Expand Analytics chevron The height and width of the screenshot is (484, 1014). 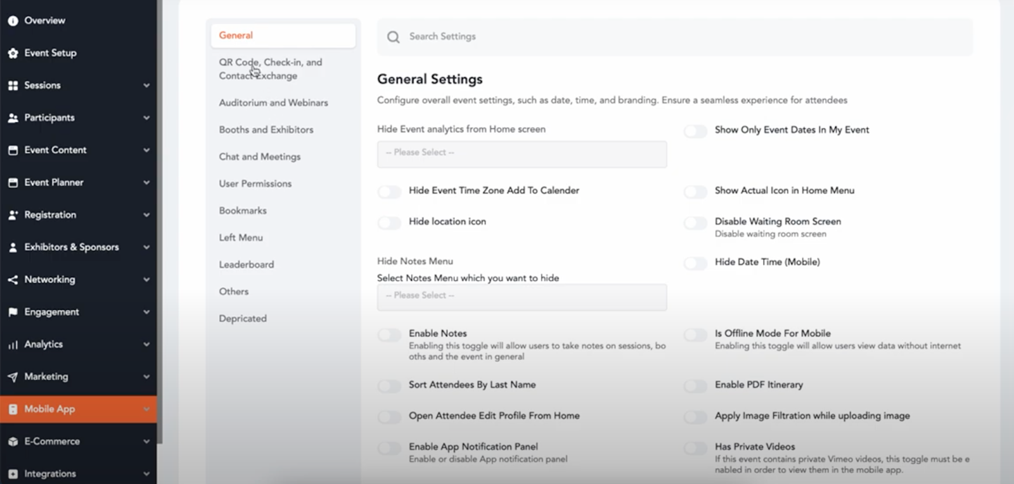pos(146,345)
